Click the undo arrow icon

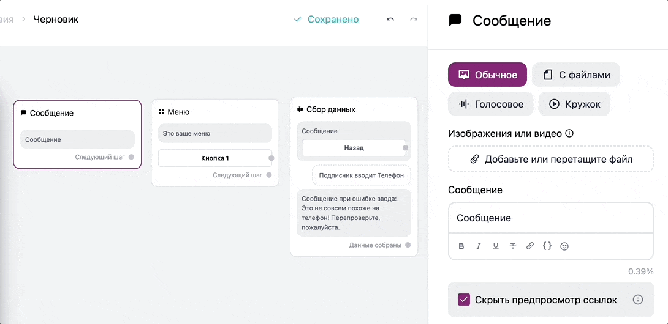pyautogui.click(x=390, y=20)
